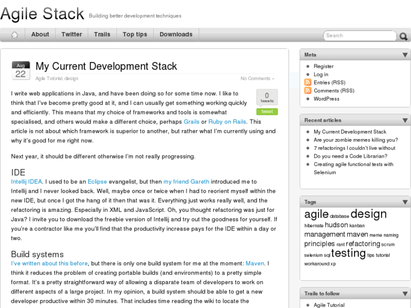Click the Aug 22 calendar date icon
This screenshot has width=411, height=308.
pyautogui.click(x=21, y=70)
